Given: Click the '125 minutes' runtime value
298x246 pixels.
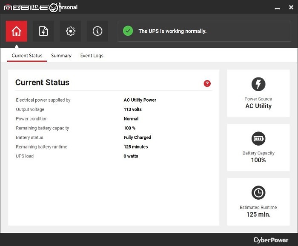Looking at the screenshot, I should [x=136, y=147].
